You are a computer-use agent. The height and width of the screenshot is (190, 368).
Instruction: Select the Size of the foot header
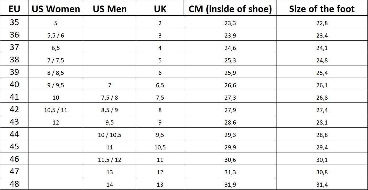point(322,9)
